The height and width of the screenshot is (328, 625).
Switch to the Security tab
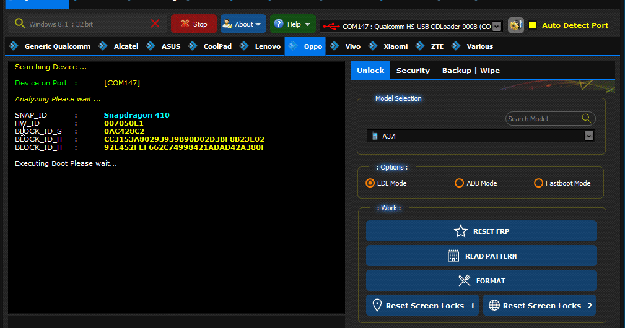tap(413, 71)
